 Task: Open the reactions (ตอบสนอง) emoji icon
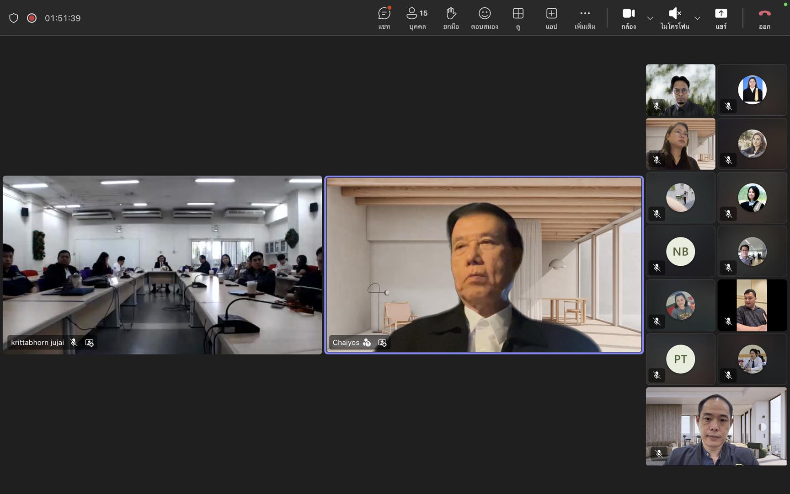click(x=485, y=14)
